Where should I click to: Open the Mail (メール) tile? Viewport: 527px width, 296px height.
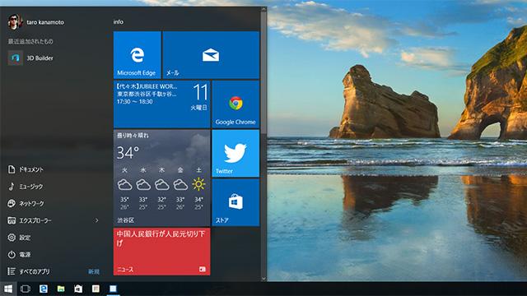211,55
